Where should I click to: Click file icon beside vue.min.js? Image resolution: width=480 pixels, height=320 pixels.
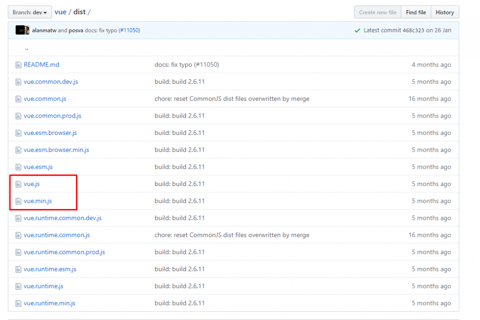[18, 201]
